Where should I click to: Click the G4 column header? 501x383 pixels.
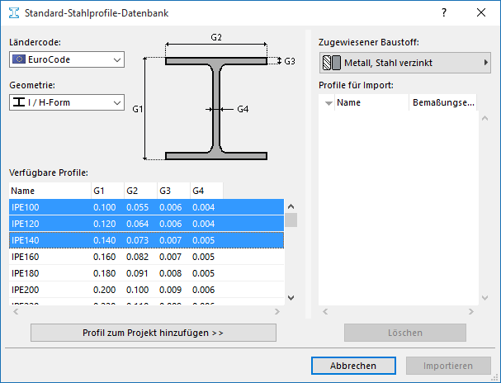tap(206, 191)
